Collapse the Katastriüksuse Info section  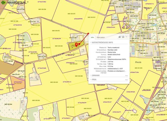coord(102,42)
